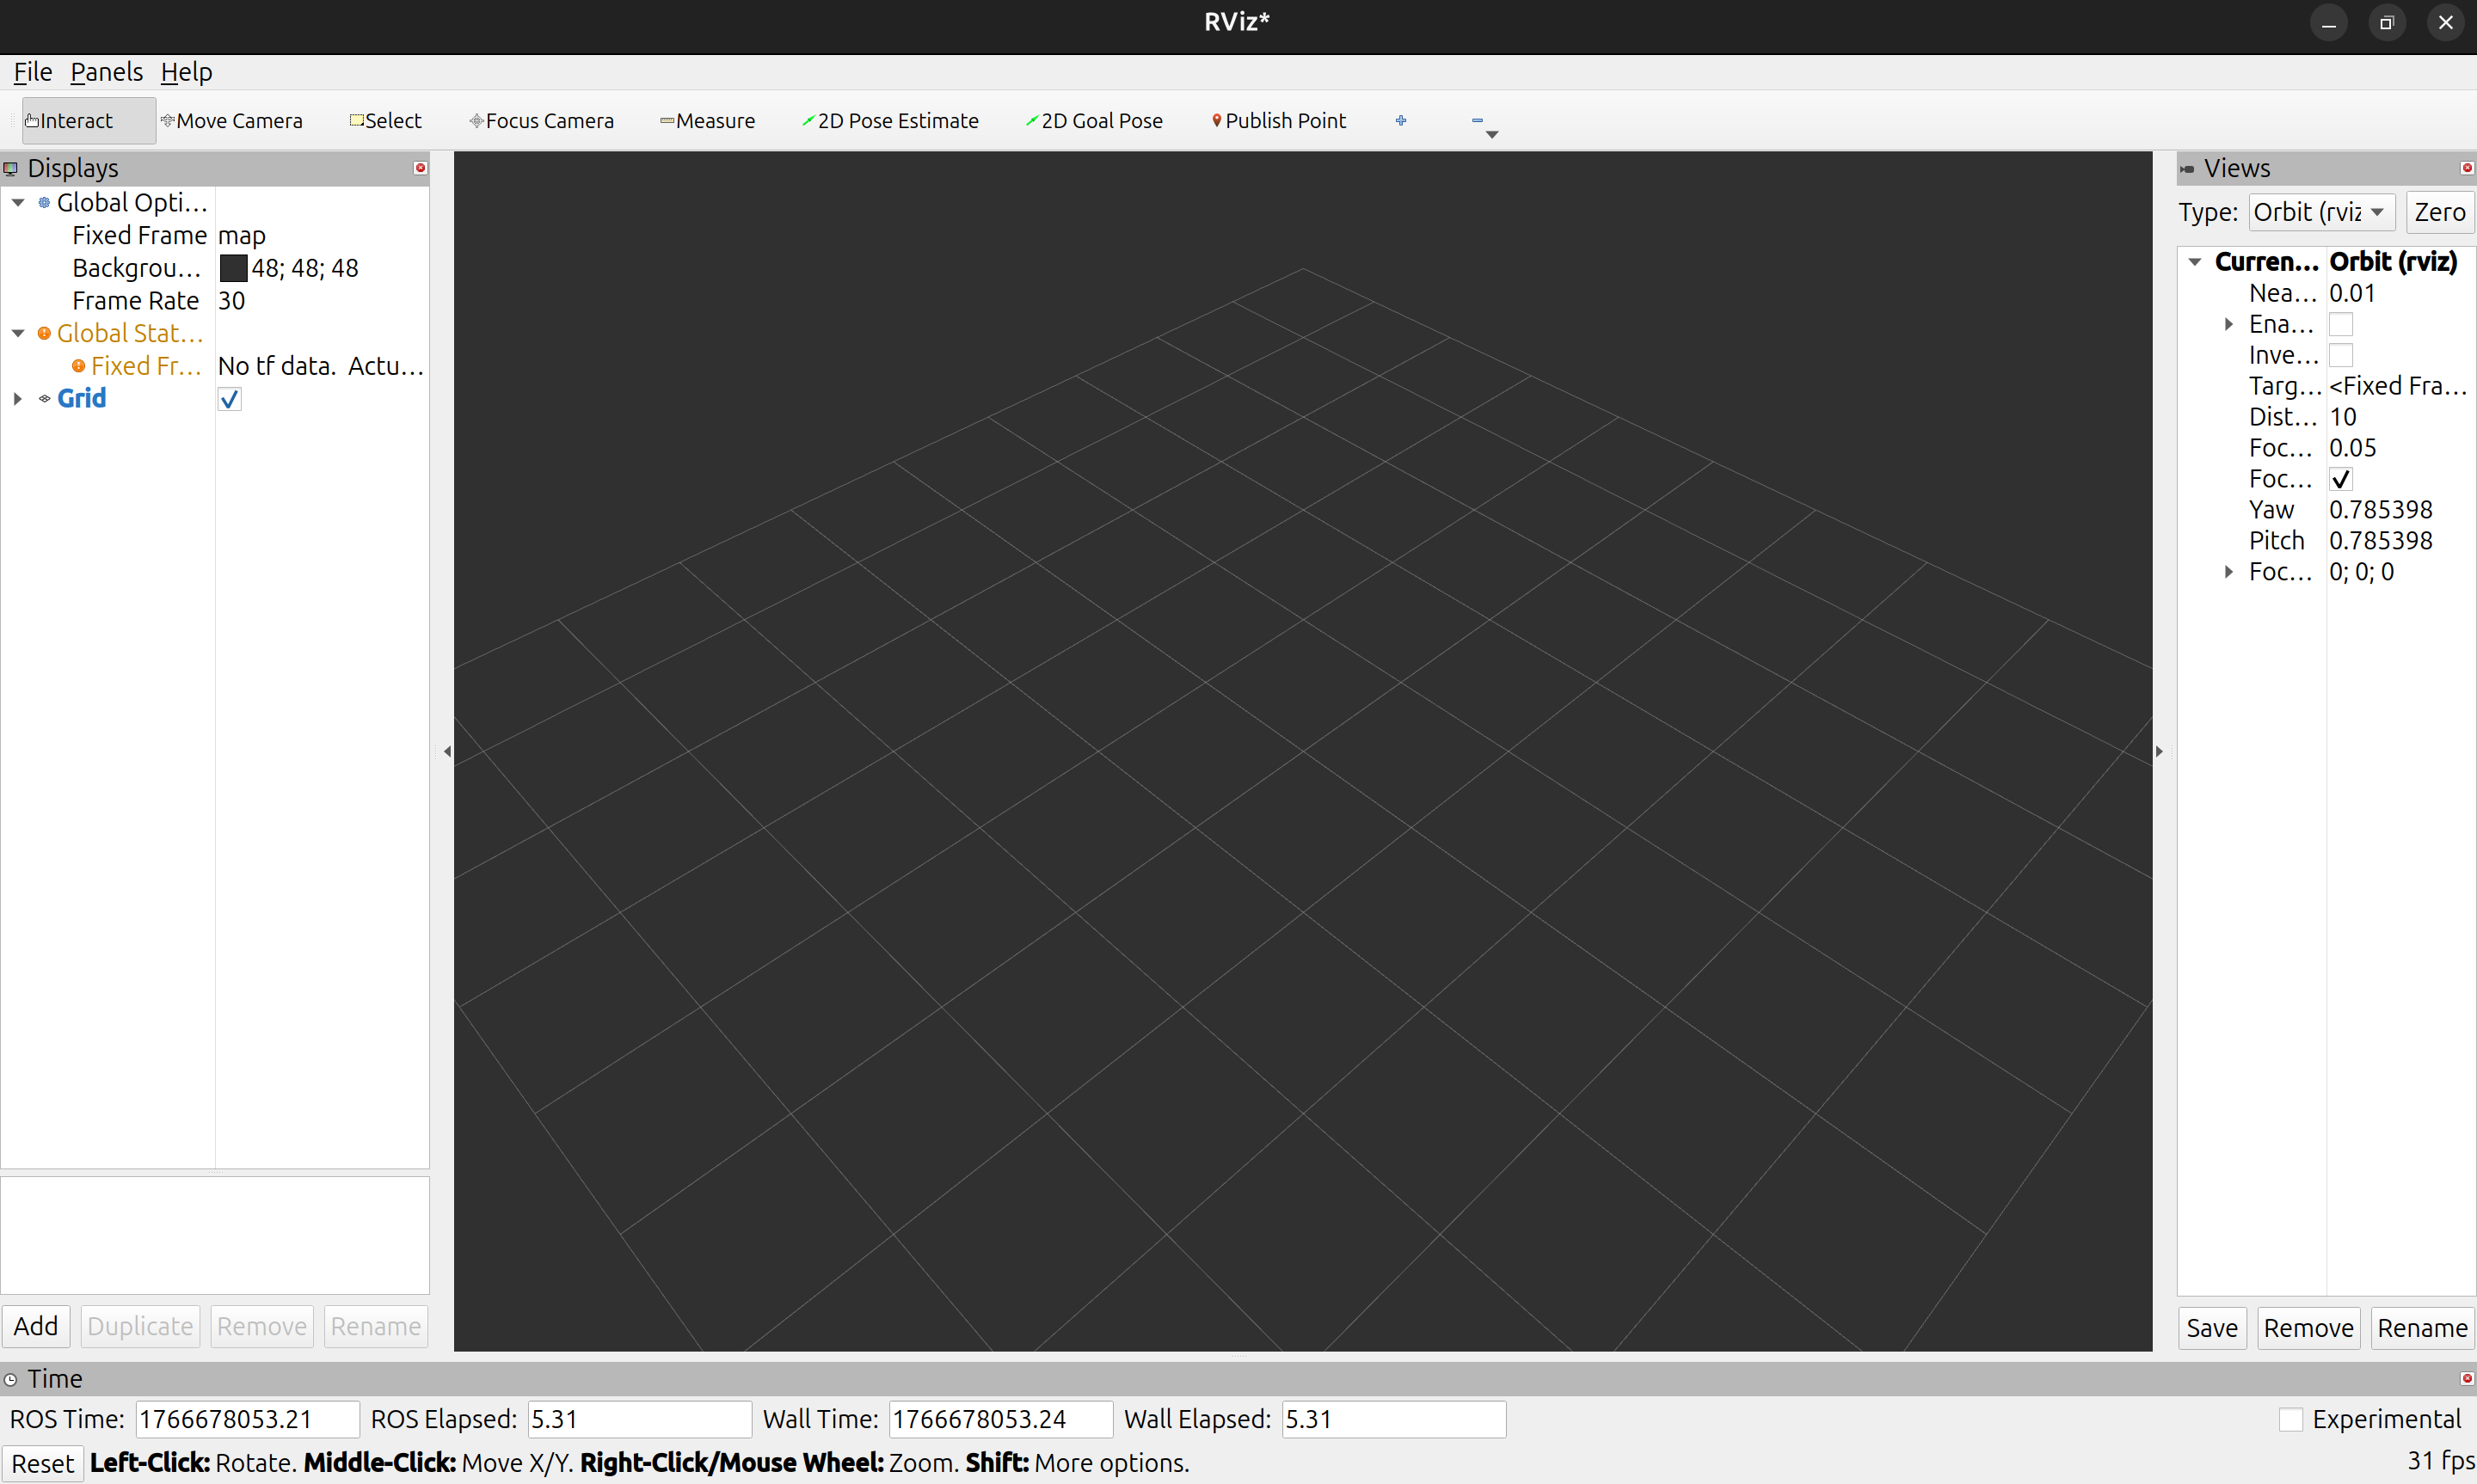Image resolution: width=2477 pixels, height=1484 pixels.
Task: Click the background color swatch
Action: [x=233, y=268]
